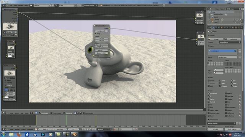Click node editor horizontal scrollbar

[102, 110]
